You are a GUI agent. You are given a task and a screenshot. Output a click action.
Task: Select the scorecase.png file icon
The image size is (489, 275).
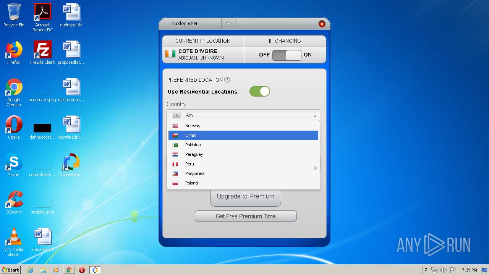point(42,92)
